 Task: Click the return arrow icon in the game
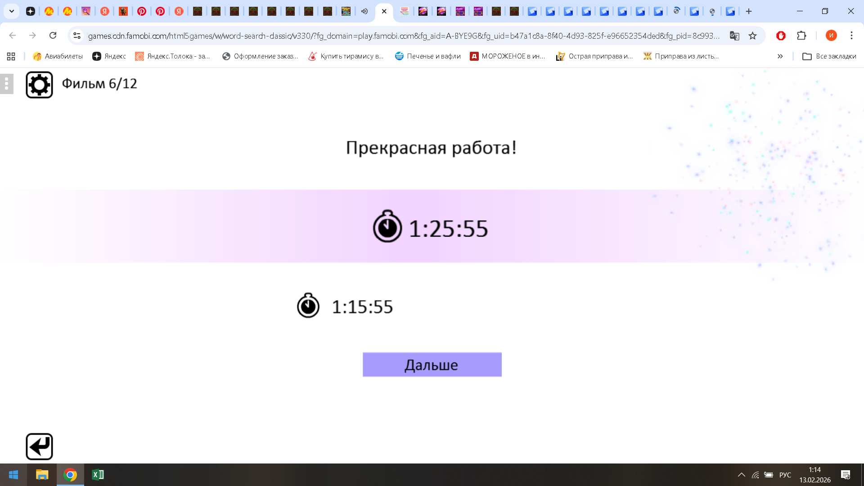point(39,446)
